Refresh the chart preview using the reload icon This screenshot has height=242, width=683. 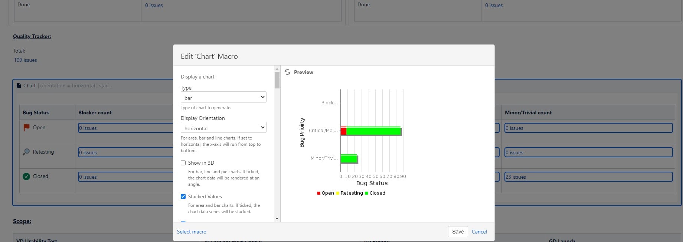click(x=287, y=72)
